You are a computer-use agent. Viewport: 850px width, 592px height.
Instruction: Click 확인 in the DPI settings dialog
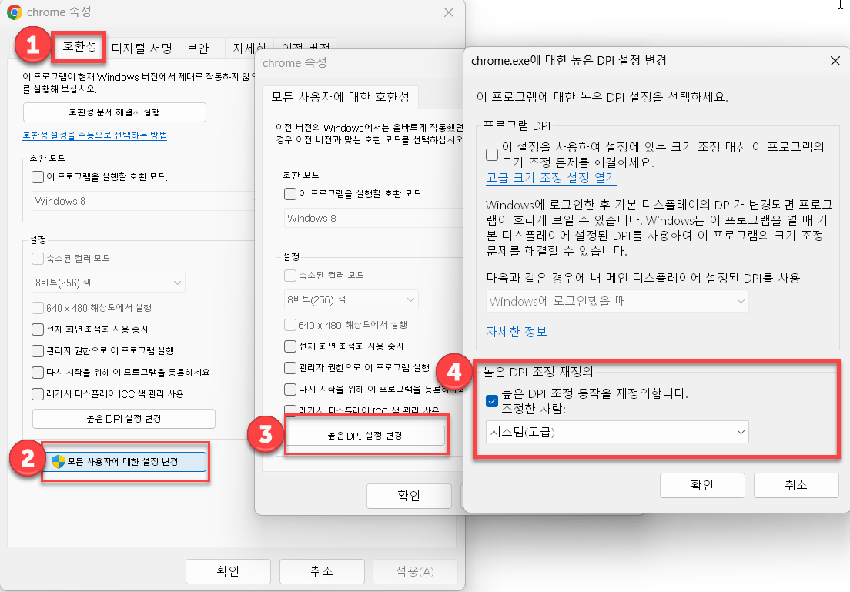coord(701,485)
